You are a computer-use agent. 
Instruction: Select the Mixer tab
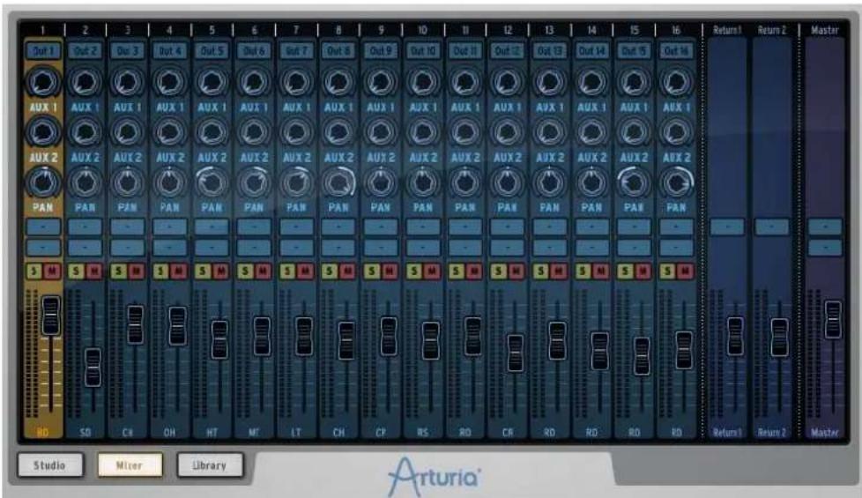pyautogui.click(x=130, y=465)
